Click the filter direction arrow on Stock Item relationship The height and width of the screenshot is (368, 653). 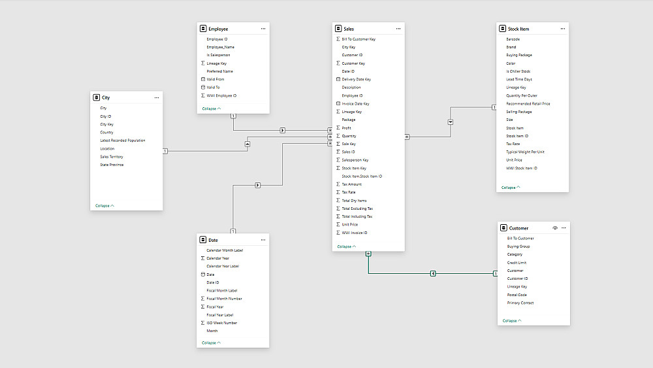click(x=451, y=122)
